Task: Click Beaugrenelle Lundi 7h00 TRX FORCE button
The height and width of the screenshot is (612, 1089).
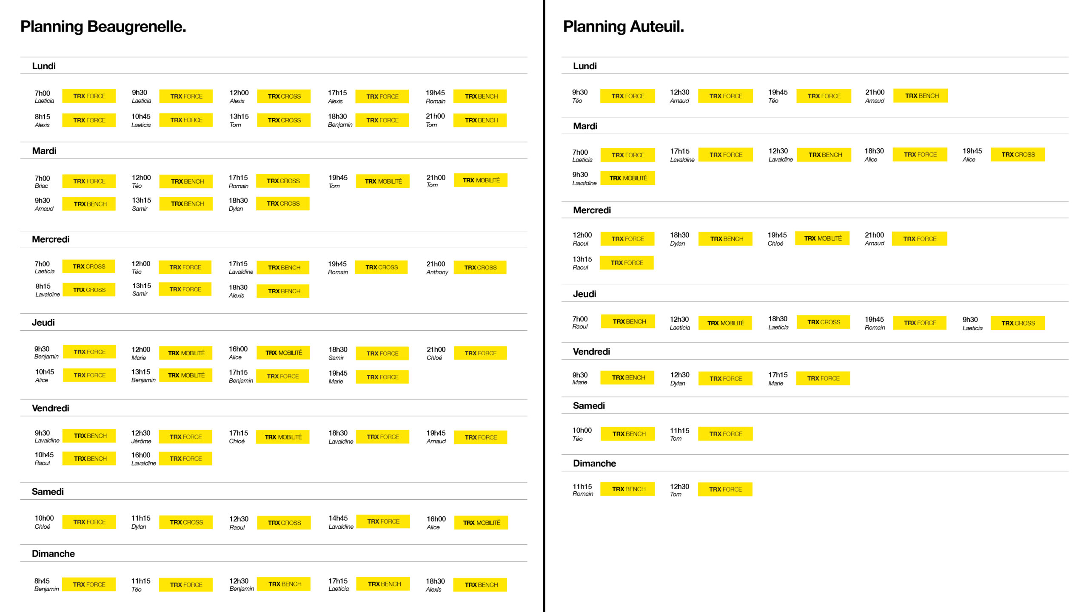Action: (x=89, y=96)
